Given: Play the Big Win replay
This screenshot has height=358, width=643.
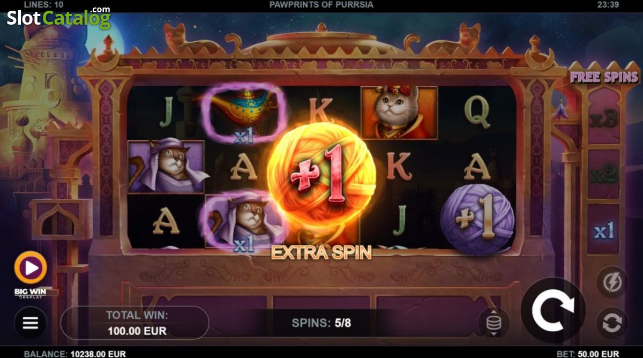Looking at the screenshot, I should pos(31,267).
